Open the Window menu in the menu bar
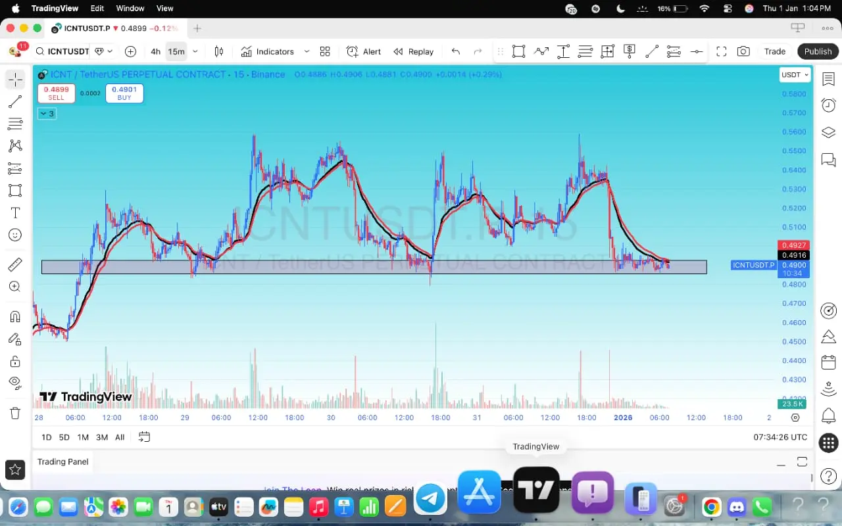The width and height of the screenshot is (842, 526). 130,9
